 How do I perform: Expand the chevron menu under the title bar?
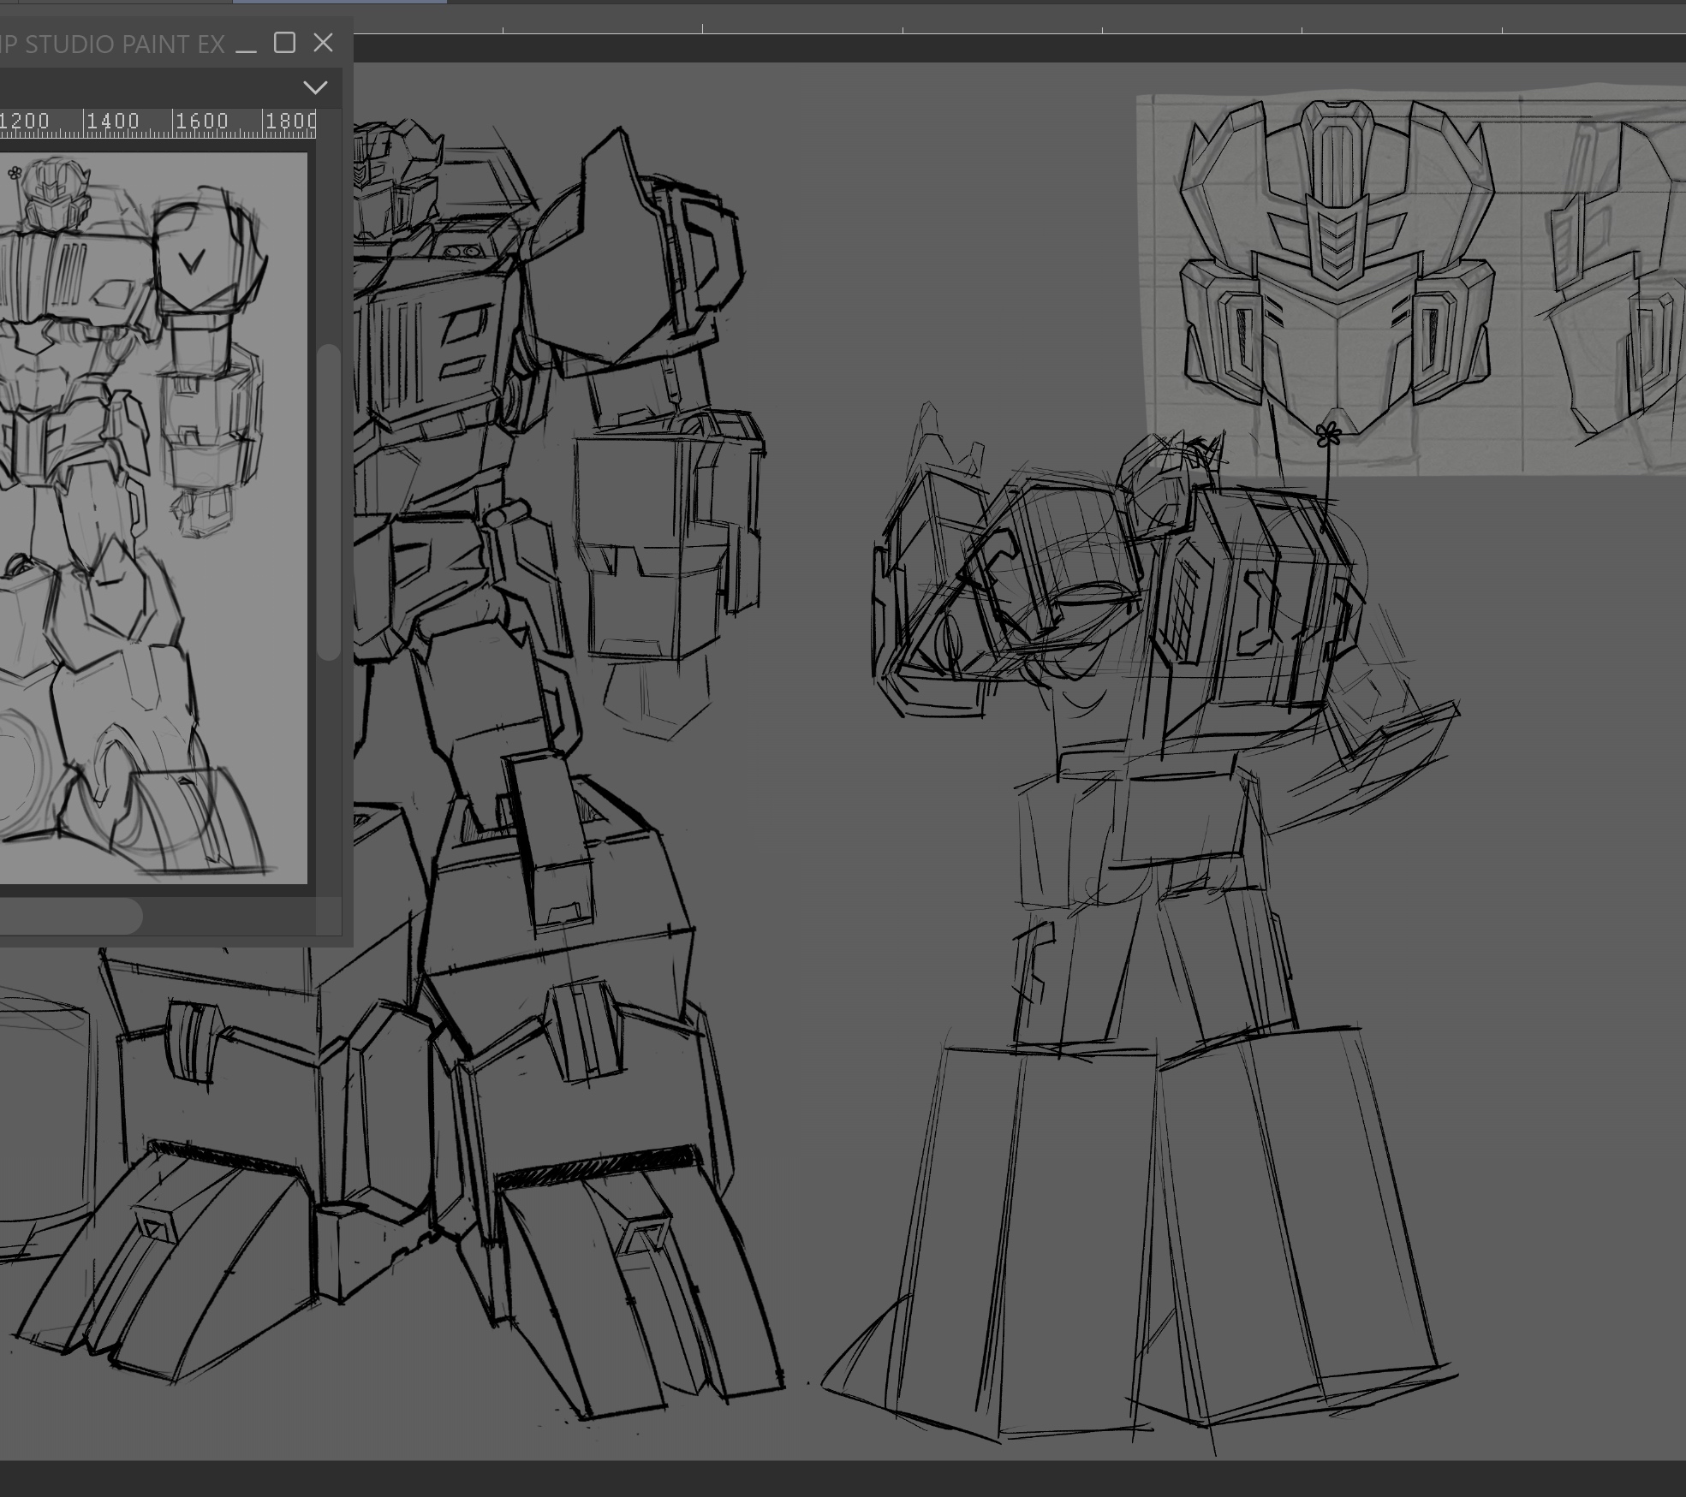(x=315, y=87)
